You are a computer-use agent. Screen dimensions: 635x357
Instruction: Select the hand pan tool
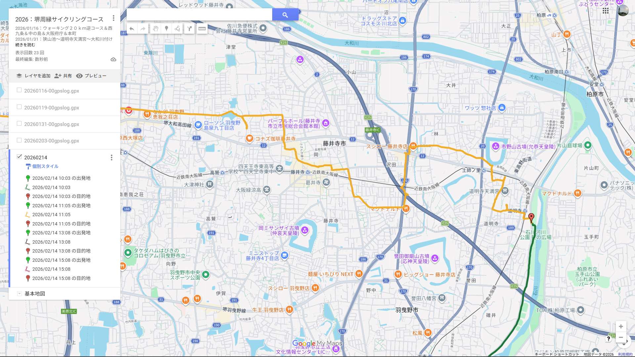coord(155,29)
